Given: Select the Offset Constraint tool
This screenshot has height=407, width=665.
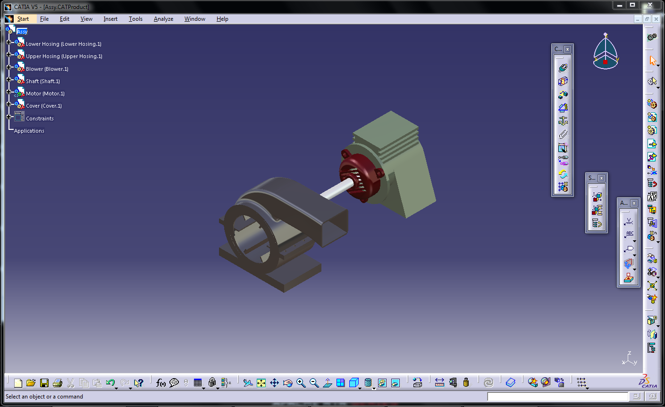Looking at the screenshot, I should point(563,94).
